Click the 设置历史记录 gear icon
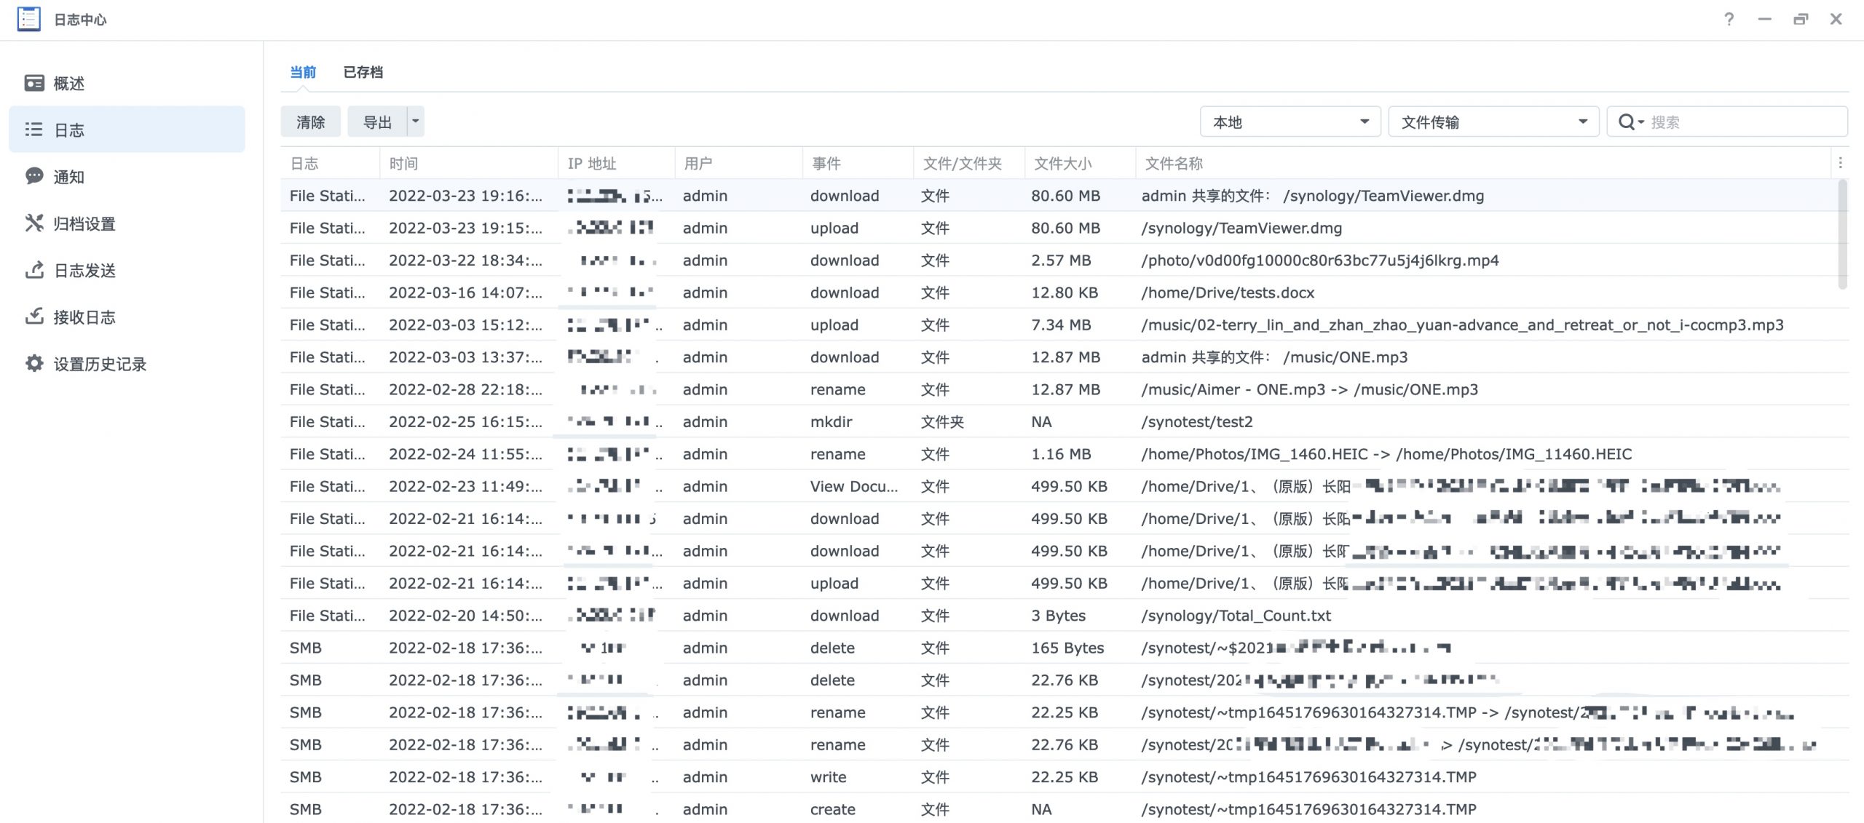1864x823 pixels. click(34, 363)
